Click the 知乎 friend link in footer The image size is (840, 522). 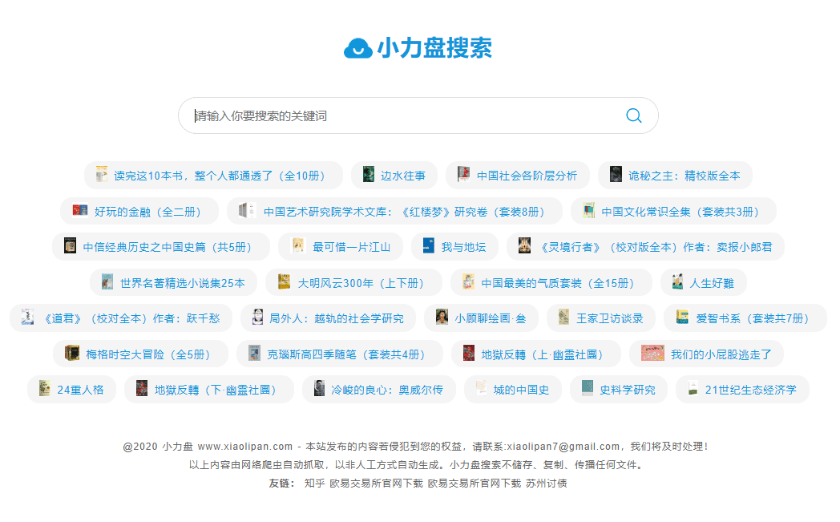point(314,484)
